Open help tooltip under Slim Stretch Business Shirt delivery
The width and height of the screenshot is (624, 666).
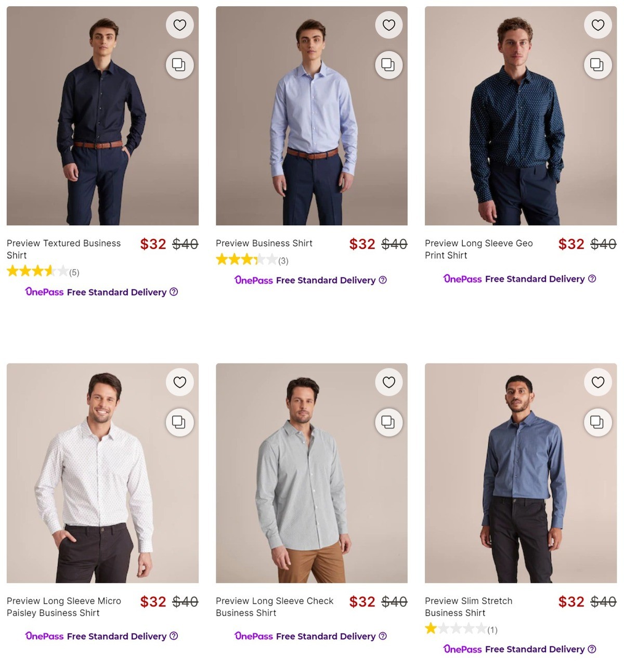tap(591, 649)
